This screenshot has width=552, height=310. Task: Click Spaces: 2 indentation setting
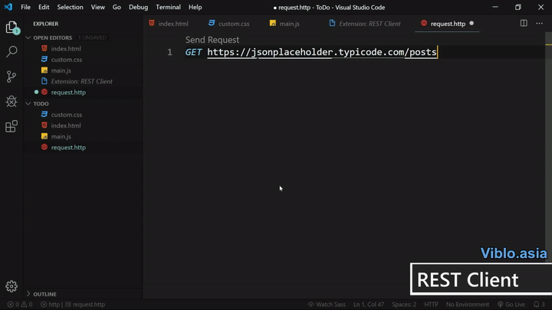(404, 305)
